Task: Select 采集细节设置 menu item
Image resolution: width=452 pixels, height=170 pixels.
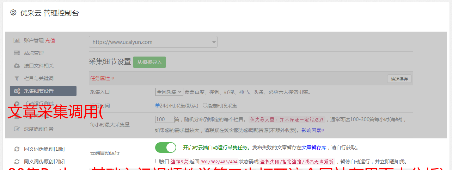Action: [43, 91]
